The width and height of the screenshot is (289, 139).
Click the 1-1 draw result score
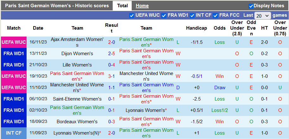tap(111, 88)
